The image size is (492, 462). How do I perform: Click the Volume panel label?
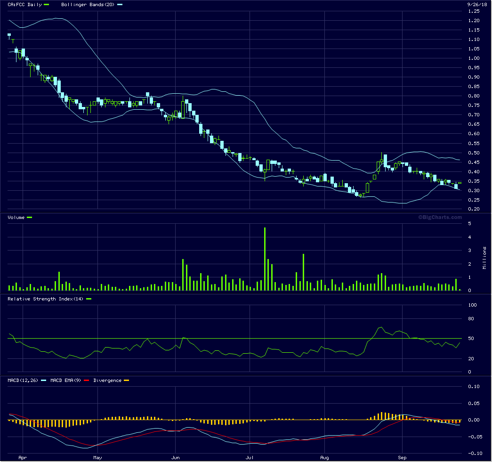click(x=16, y=217)
